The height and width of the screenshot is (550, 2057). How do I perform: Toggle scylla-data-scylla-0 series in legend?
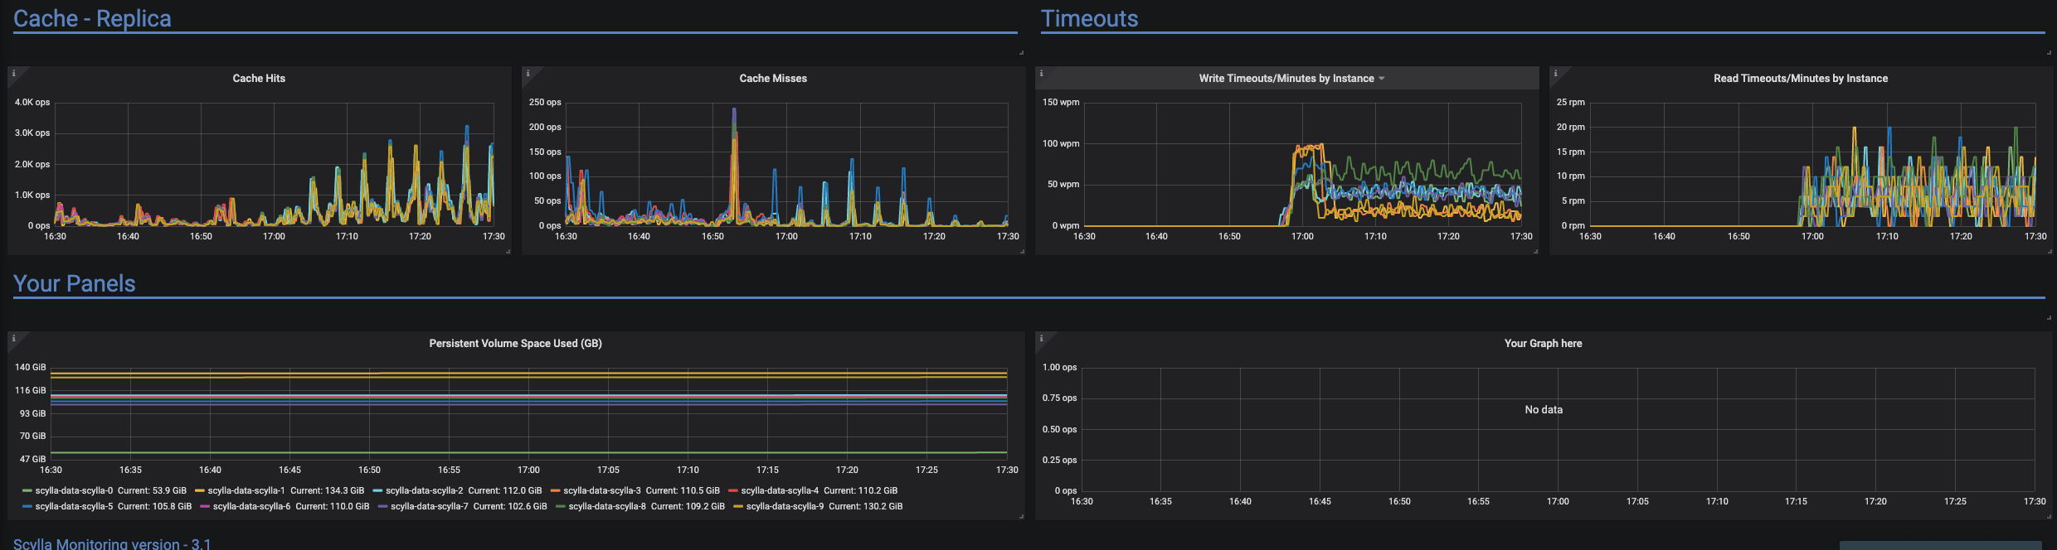coord(74,490)
